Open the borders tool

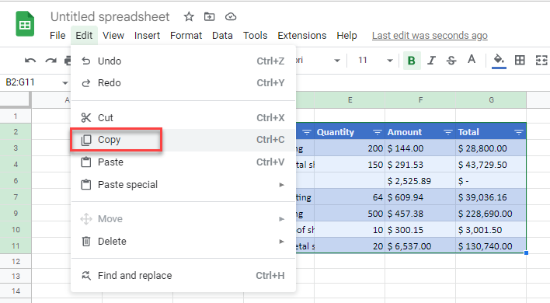pos(520,61)
